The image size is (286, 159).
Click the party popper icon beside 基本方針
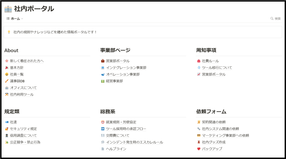click(x=7, y=68)
